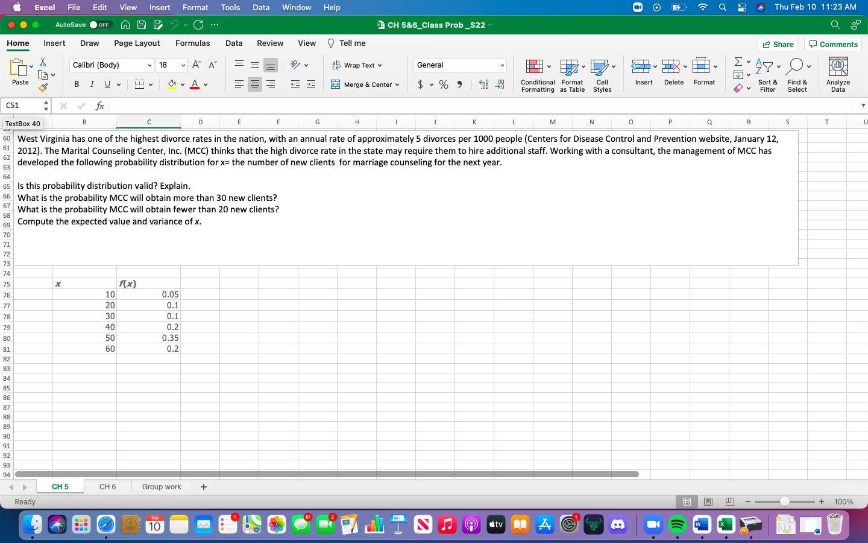Image resolution: width=868 pixels, height=543 pixels.
Task: Open the font name dropdown
Action: tap(149, 65)
